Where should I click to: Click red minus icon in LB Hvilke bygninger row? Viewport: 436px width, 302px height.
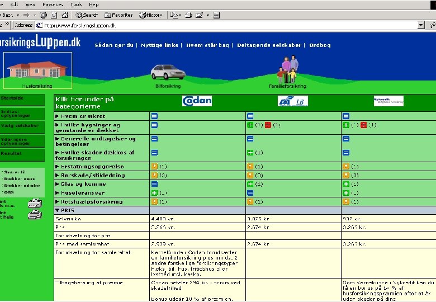[x=268, y=125]
